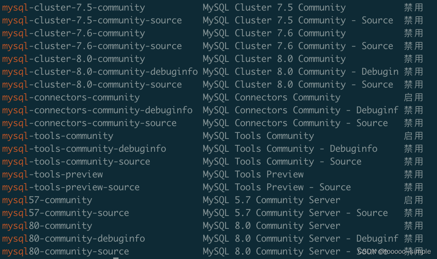Select repo id mysql-cluster-7.6-community
Viewport: 437px width, 259px height.
[x=74, y=33]
